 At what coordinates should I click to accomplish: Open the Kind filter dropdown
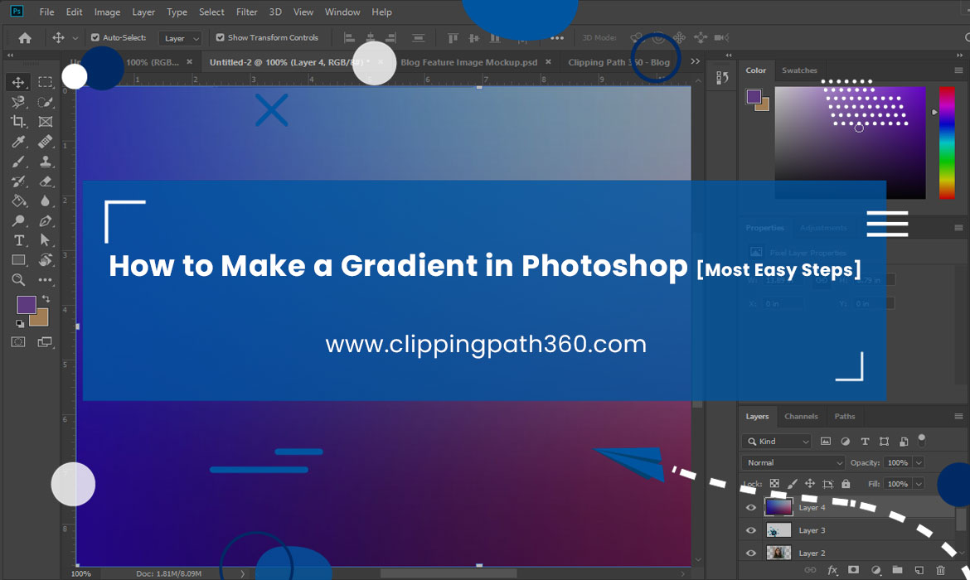click(776, 441)
